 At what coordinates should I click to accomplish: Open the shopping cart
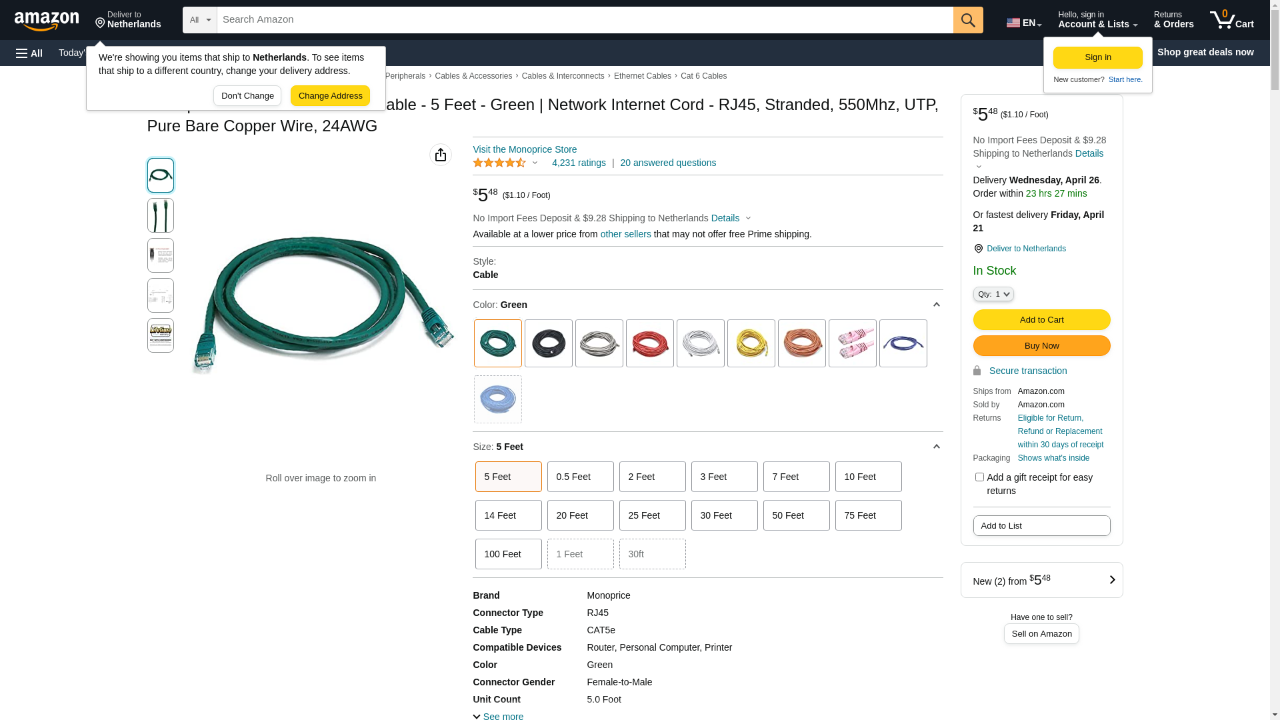1231,20
